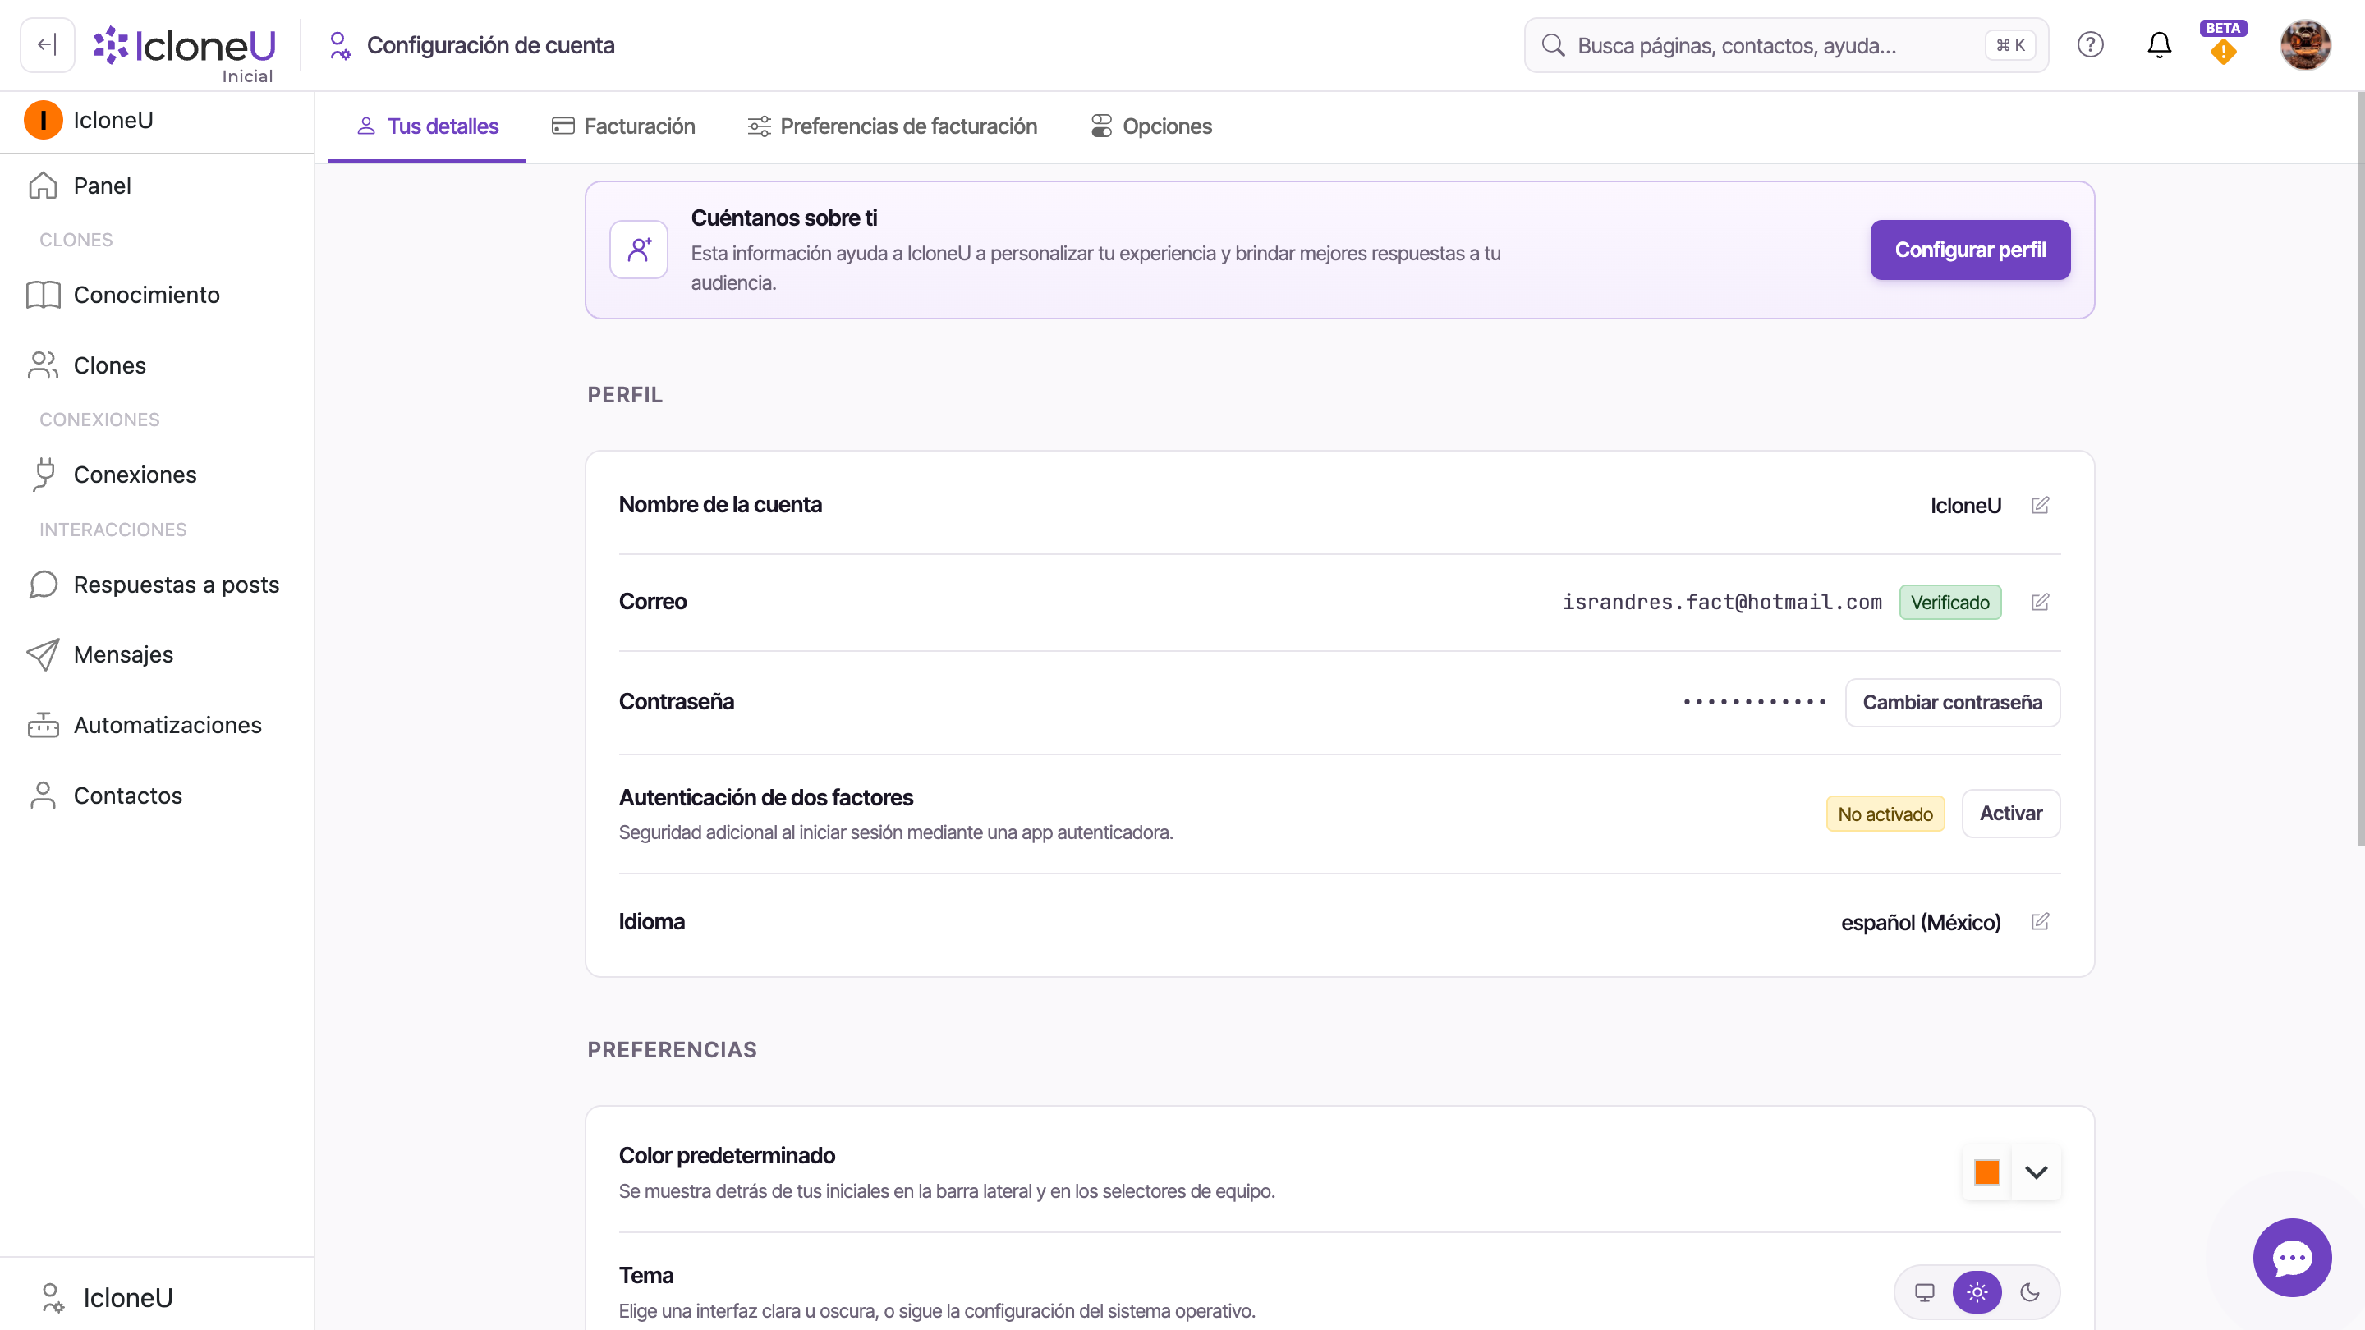Click the email israndres.fact@hotmail.com
Screen dimensions: 2365x1330
click(x=1722, y=602)
